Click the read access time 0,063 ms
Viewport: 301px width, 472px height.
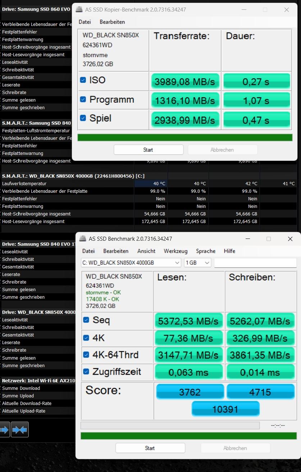pos(188,372)
